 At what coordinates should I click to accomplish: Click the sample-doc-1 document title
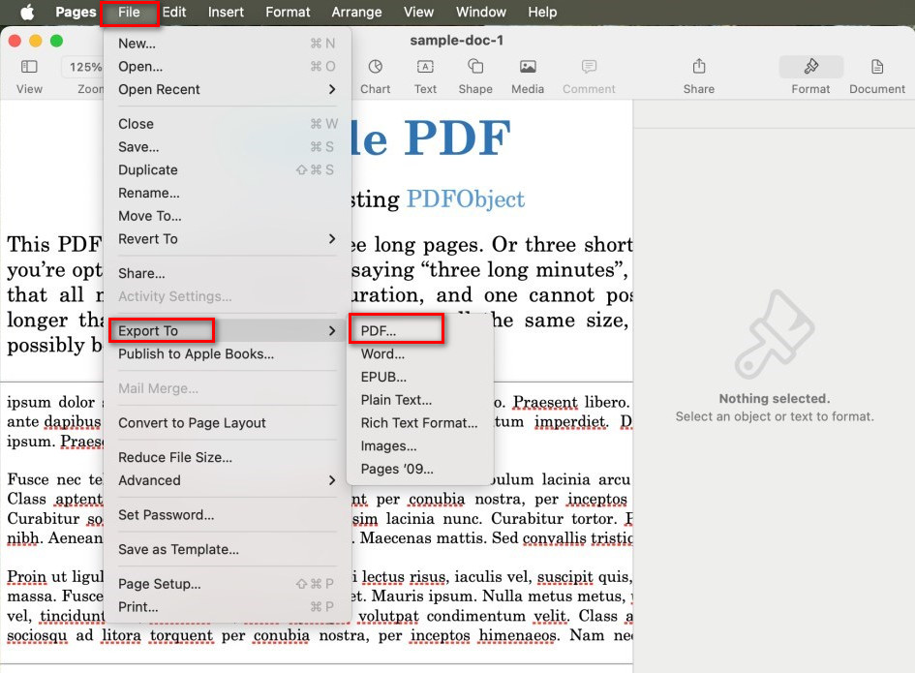coord(456,40)
